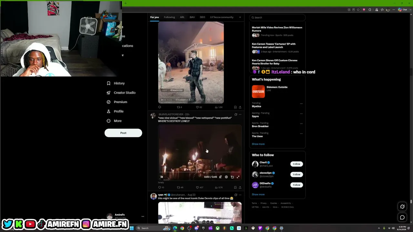The width and height of the screenshot is (413, 232).
Task: Seek along the candle video's progress bar
Action: coord(200,173)
